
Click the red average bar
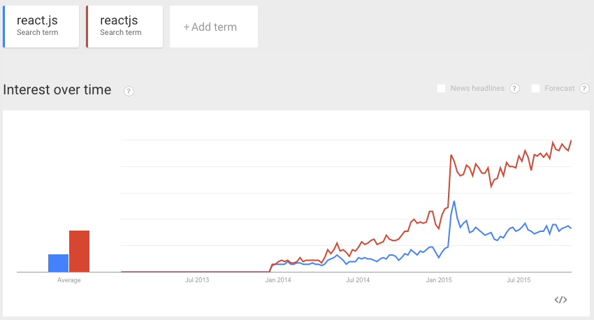coord(79,251)
